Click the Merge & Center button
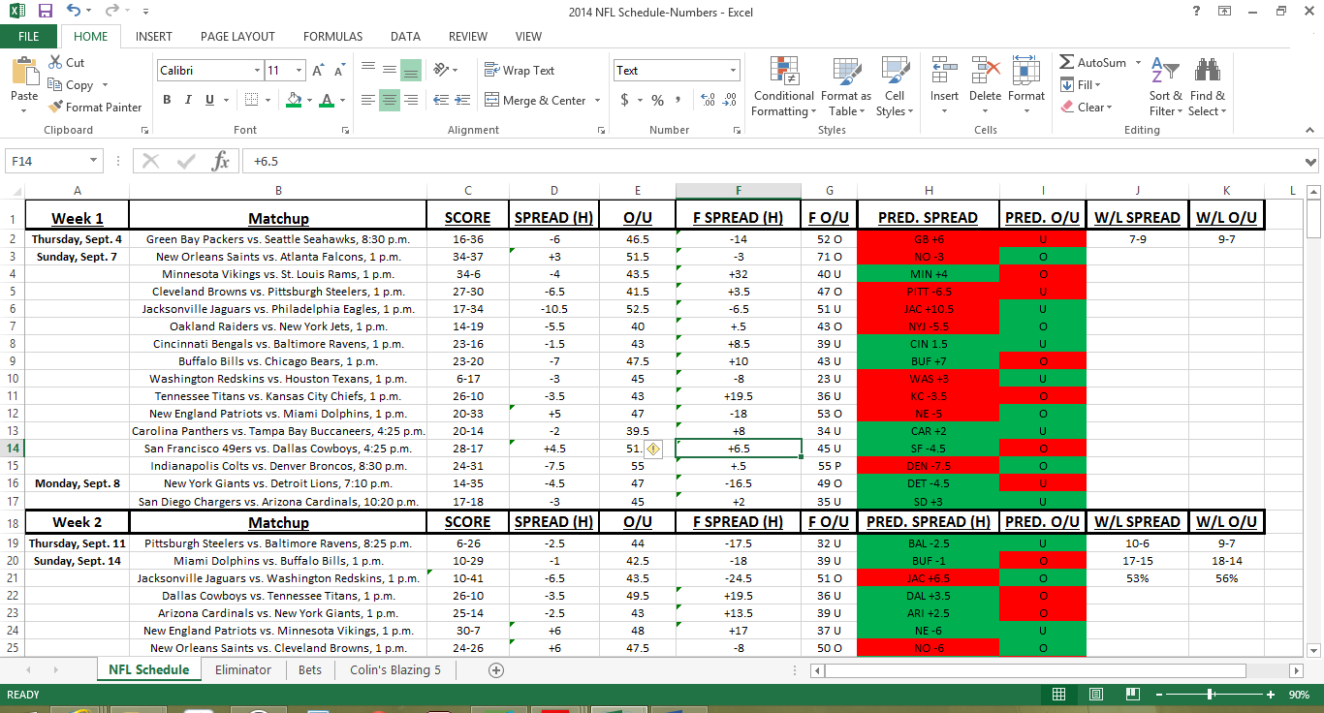Viewport: 1324px width, 713px height. (544, 100)
